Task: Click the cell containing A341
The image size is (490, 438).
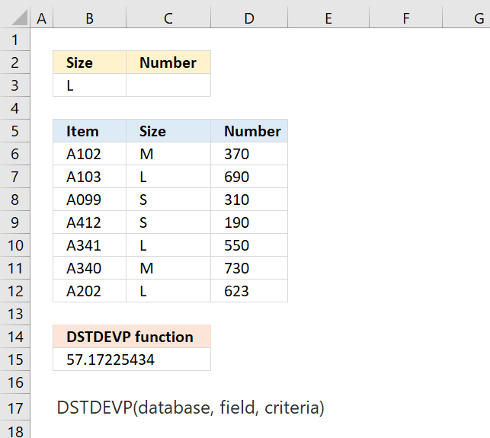Action: pyautogui.click(x=90, y=245)
